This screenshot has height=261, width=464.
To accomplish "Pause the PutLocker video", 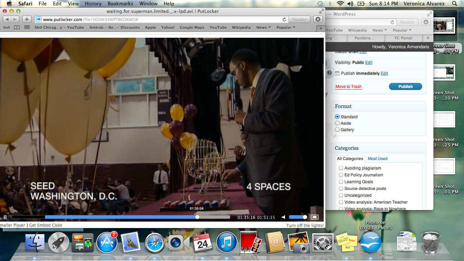I will click(5, 217).
